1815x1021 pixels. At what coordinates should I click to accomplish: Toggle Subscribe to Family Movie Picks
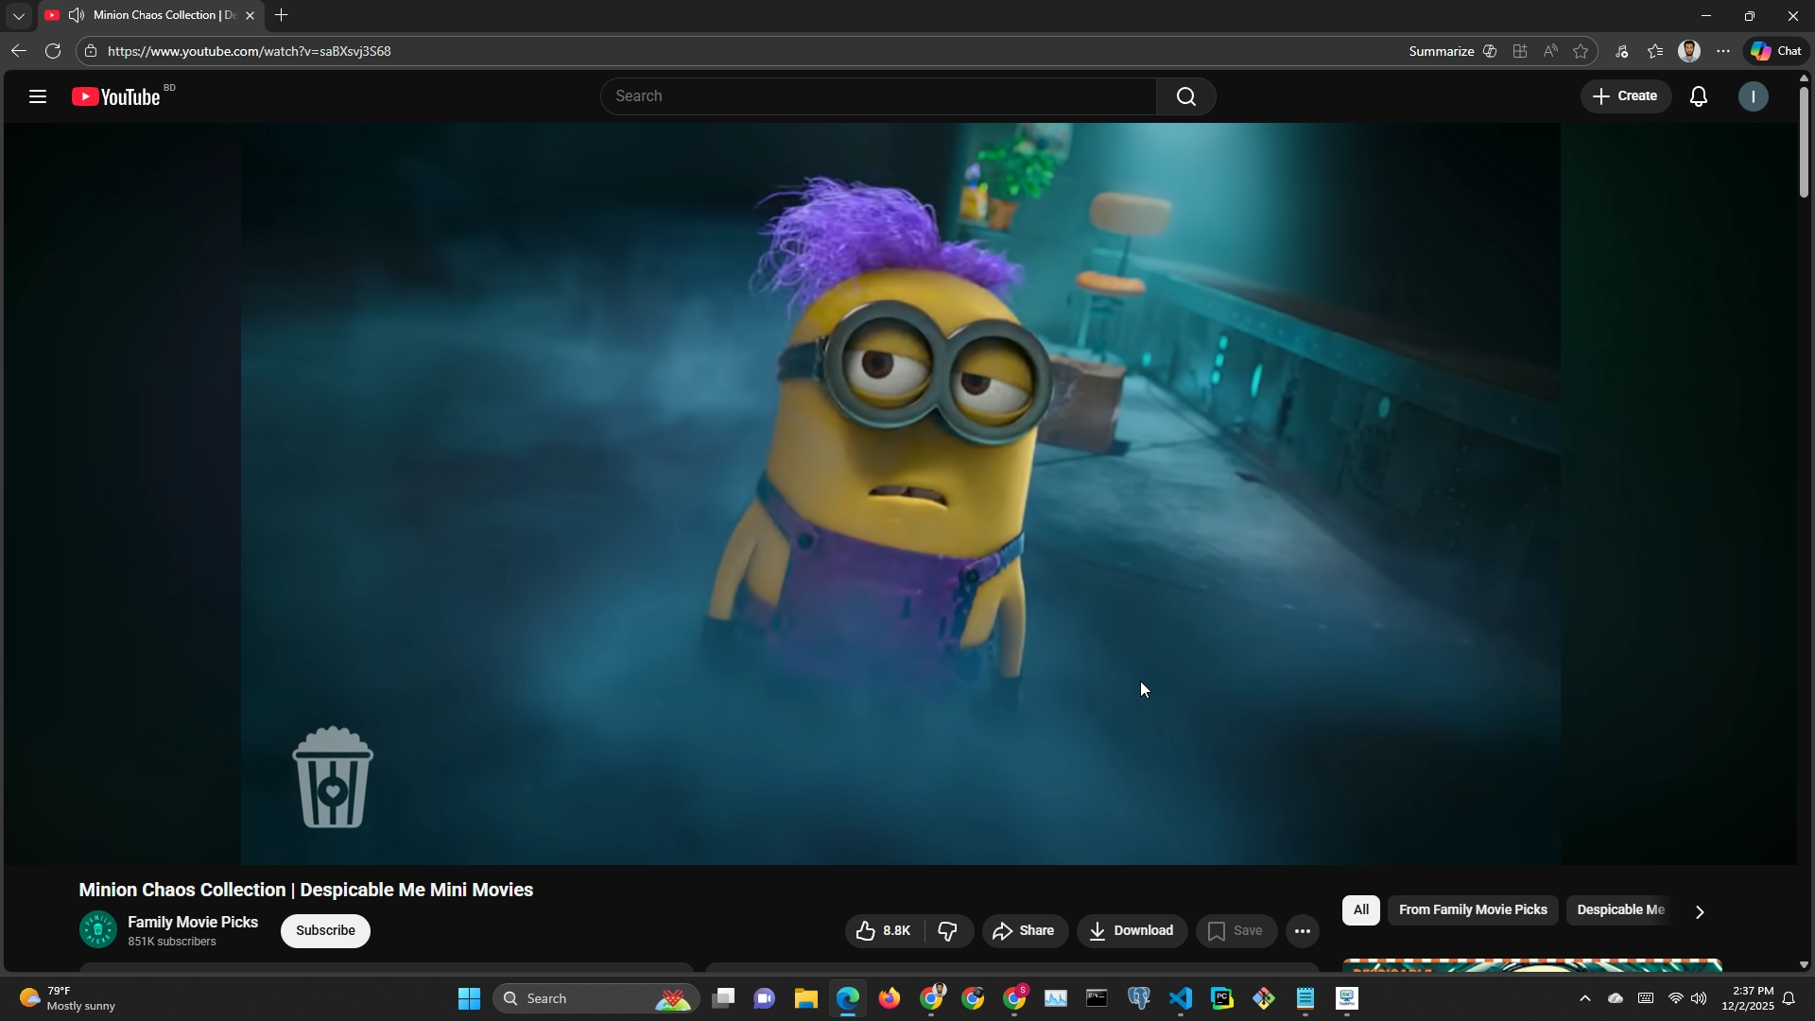pos(325,931)
